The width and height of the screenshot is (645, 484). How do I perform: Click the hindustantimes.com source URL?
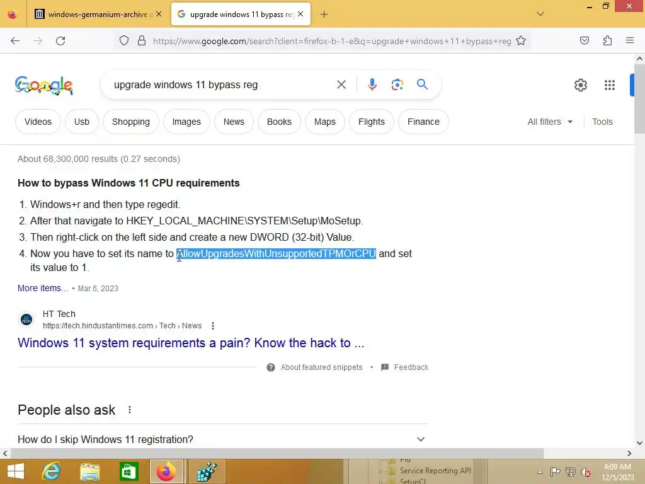pyautogui.click(x=122, y=326)
